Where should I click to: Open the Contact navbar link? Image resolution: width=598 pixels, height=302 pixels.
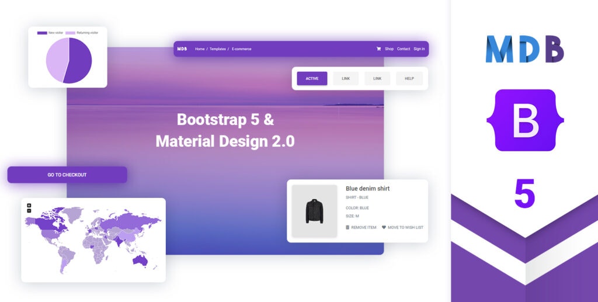pyautogui.click(x=404, y=49)
